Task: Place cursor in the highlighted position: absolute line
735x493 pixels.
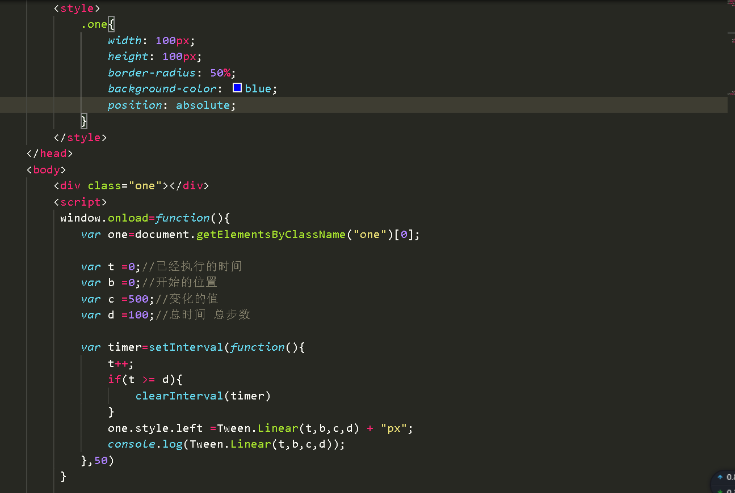Action: click(170, 105)
